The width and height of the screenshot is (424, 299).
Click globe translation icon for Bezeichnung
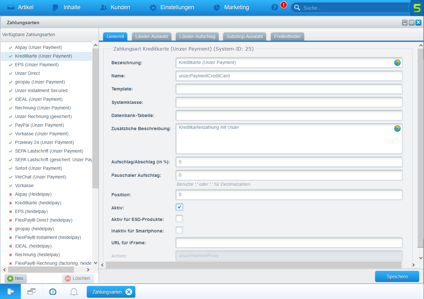pyautogui.click(x=397, y=63)
